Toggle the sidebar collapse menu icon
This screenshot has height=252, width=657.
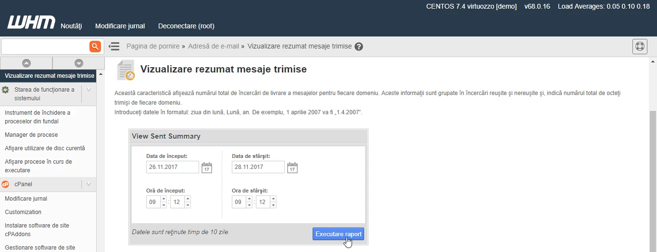pyautogui.click(x=114, y=47)
